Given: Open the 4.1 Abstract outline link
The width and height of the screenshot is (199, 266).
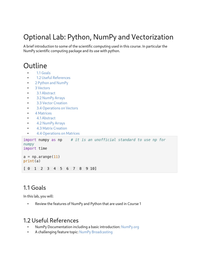Looking at the screenshot, I should tap(46, 118).
